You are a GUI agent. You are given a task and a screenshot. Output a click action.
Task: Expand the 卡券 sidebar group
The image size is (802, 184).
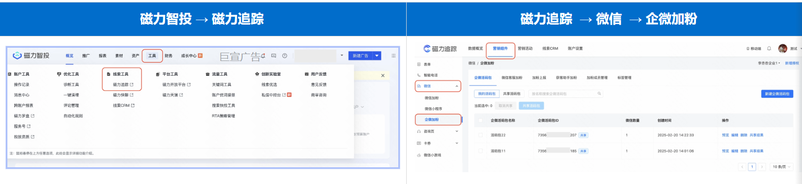457,143
